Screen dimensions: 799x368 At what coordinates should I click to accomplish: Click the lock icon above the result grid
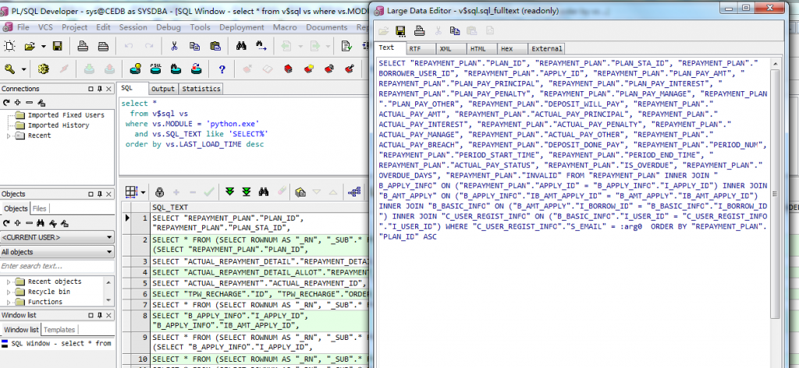pos(159,192)
